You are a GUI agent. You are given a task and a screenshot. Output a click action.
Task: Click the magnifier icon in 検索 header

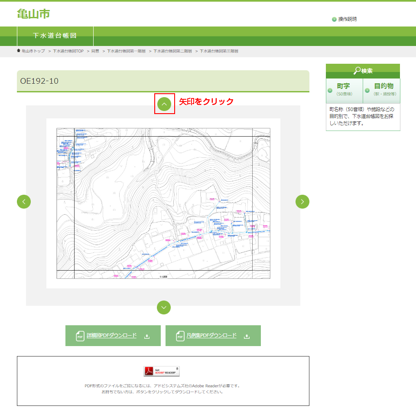click(x=357, y=71)
